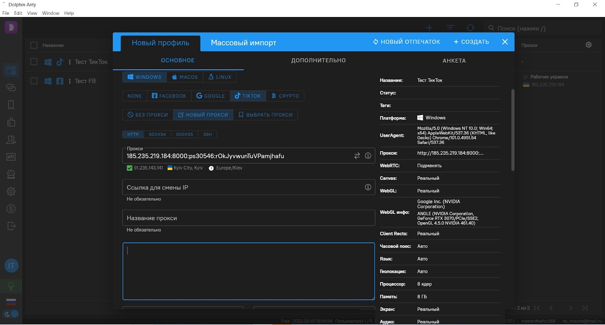The image size is (605, 325).
Task: Tick the select-all checkbox in header
Action: [34, 45]
